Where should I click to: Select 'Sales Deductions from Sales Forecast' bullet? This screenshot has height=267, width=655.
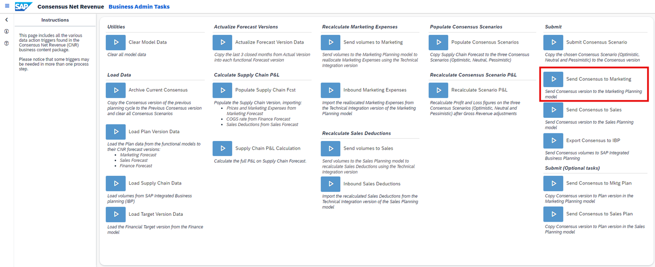tap(262, 125)
